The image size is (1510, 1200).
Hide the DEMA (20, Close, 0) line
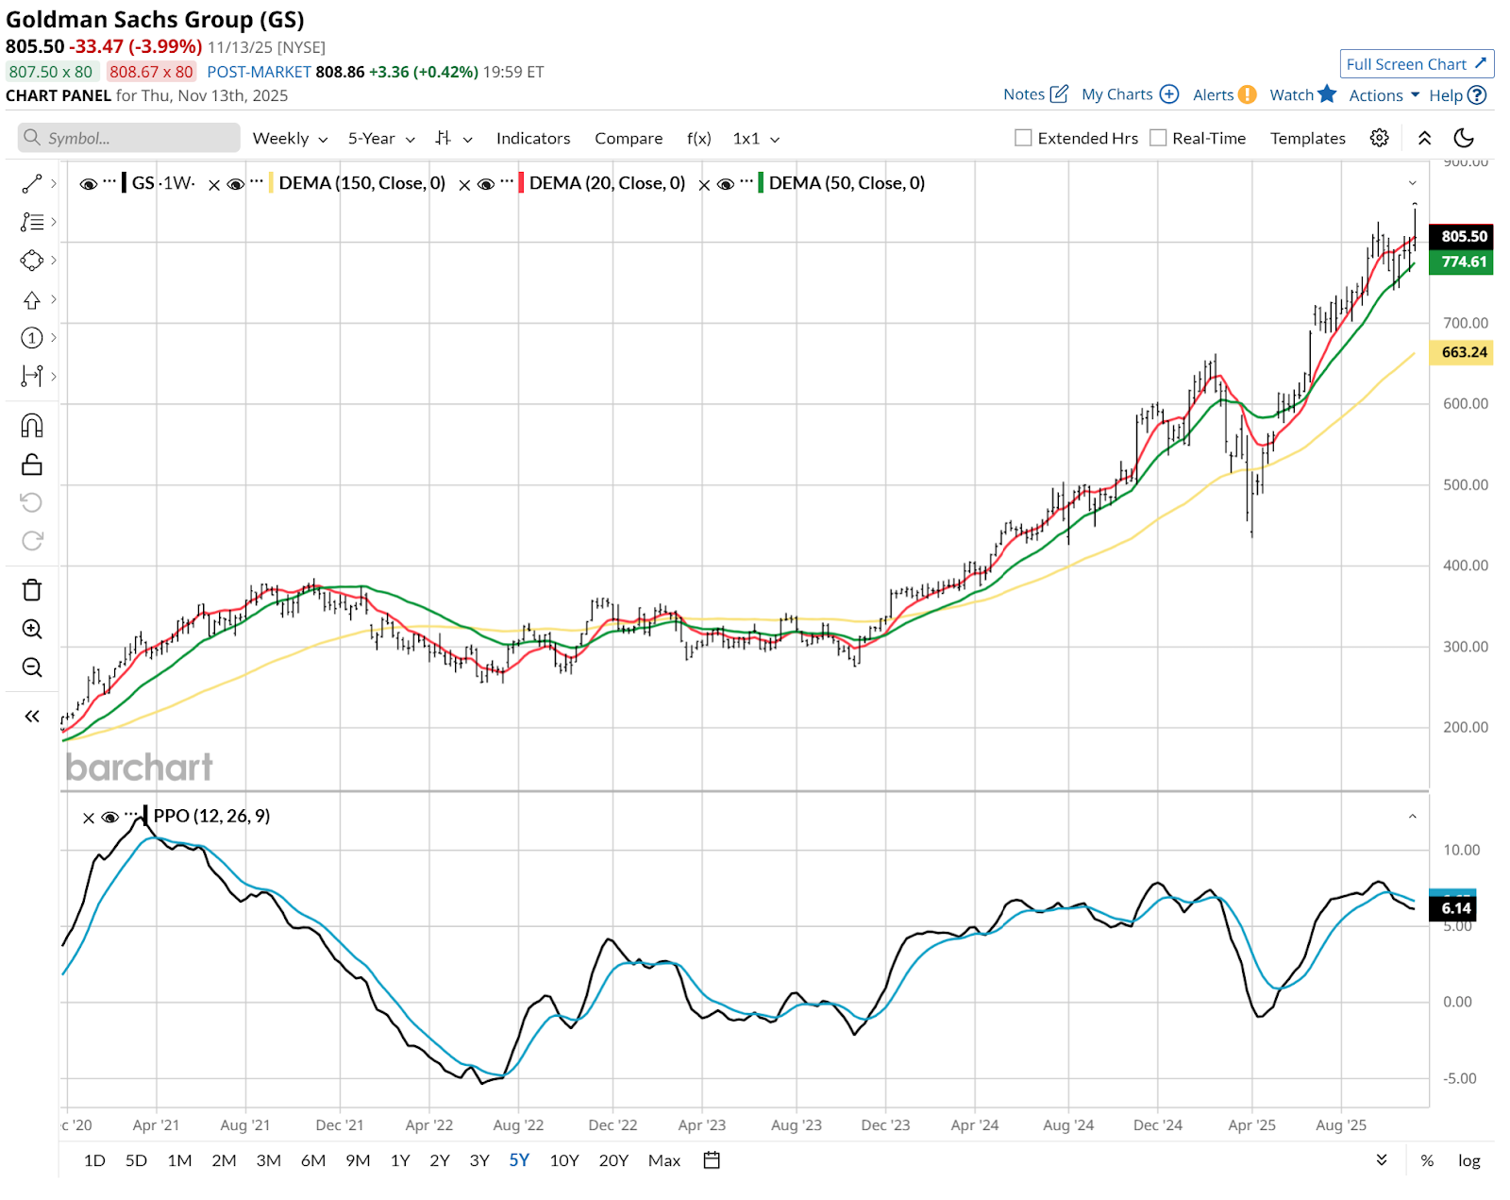(x=486, y=184)
